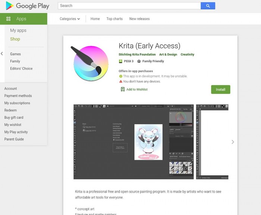This screenshot has height=215, width=261.
Task: Show next screenshot with right arrow
Action: click(233, 142)
